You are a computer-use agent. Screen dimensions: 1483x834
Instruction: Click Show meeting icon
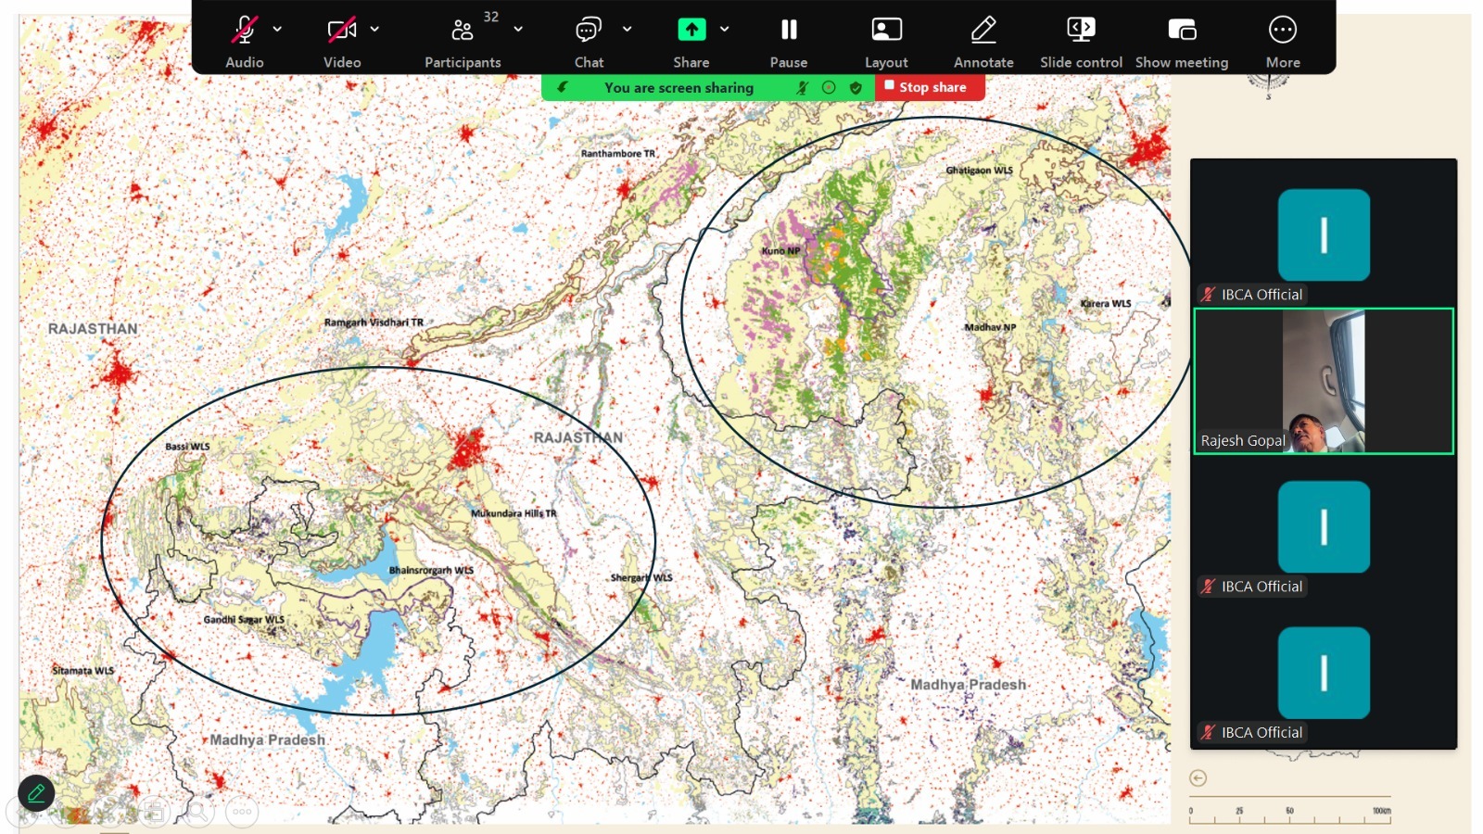tap(1182, 31)
